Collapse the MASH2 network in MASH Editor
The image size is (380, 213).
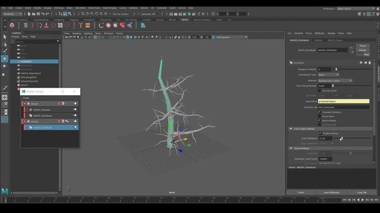pos(25,121)
